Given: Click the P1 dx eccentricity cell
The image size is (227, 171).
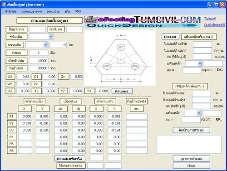Looking at the screenshot, I should [x=61, y=116].
